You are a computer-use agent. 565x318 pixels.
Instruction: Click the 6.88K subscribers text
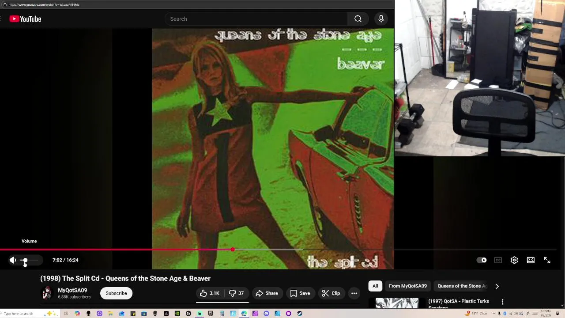pos(74,297)
